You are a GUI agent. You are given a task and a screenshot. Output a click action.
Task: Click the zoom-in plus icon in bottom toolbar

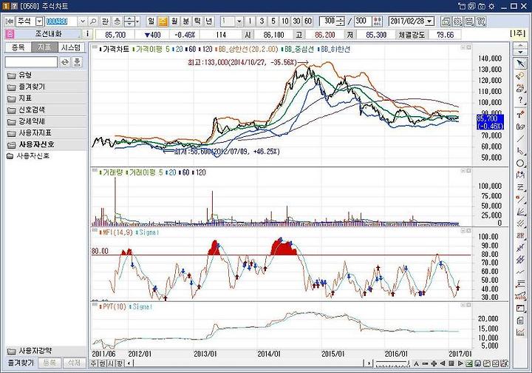point(434,363)
